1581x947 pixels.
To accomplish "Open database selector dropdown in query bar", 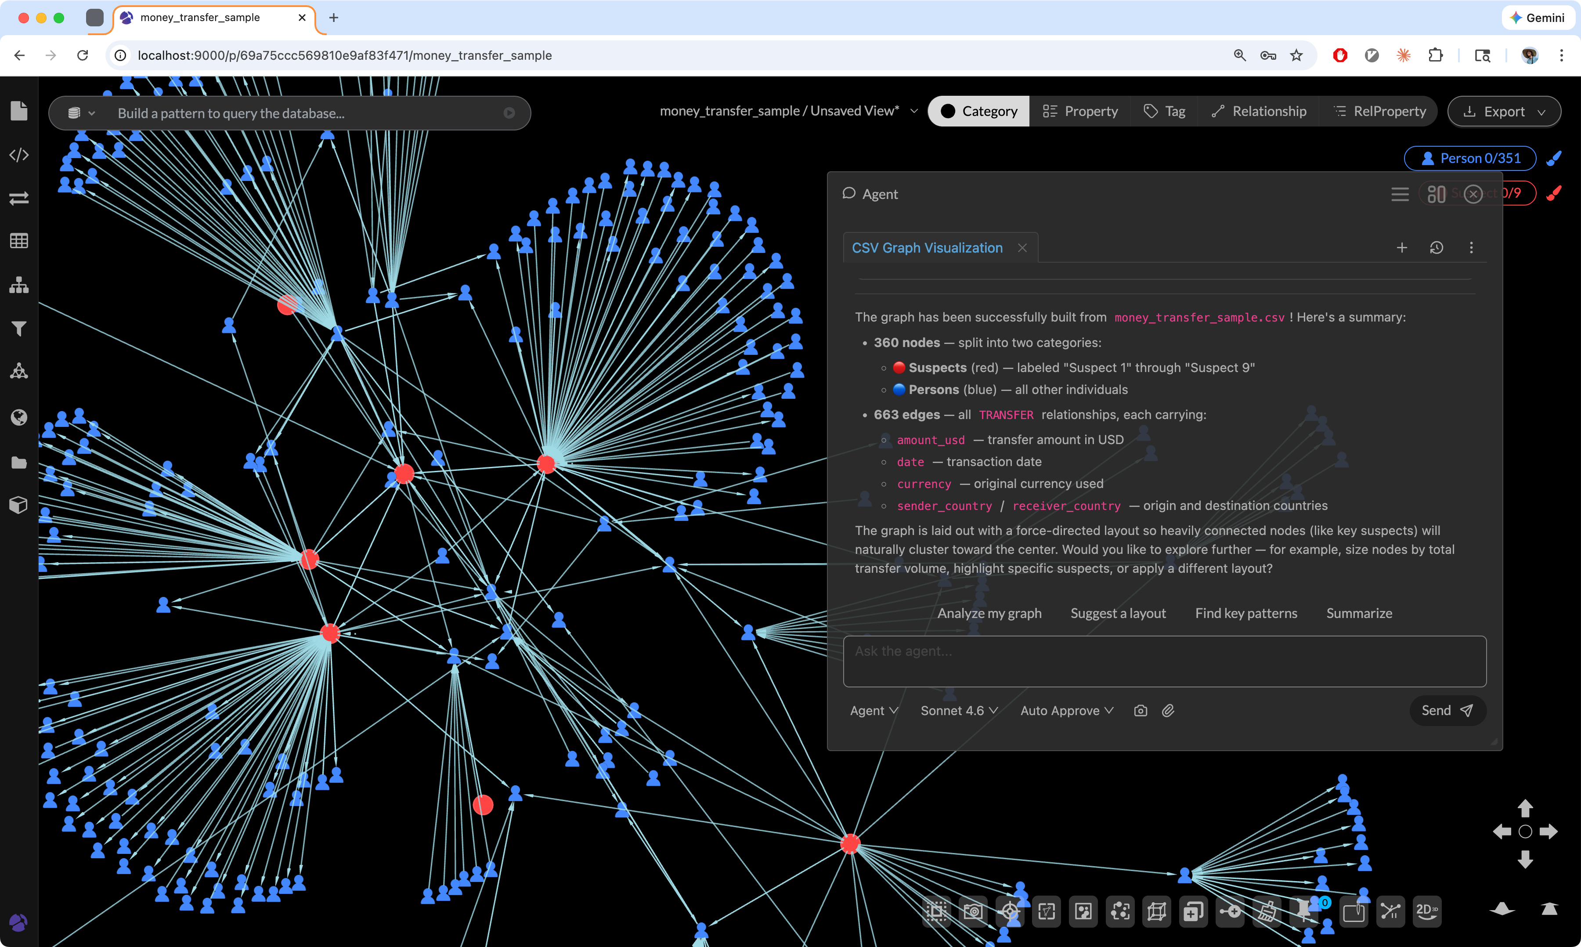I will coord(81,113).
